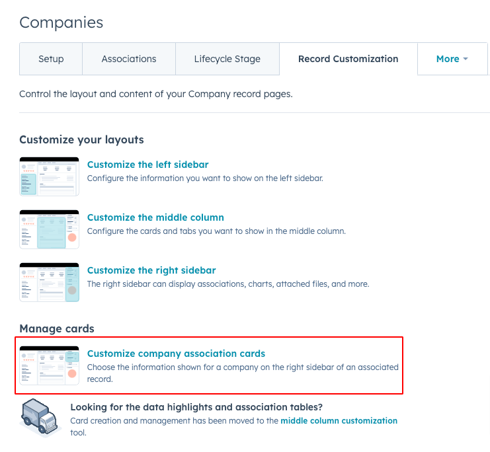Expand the More dropdown menu
Screen dimensions: 490x452
[x=452, y=59]
